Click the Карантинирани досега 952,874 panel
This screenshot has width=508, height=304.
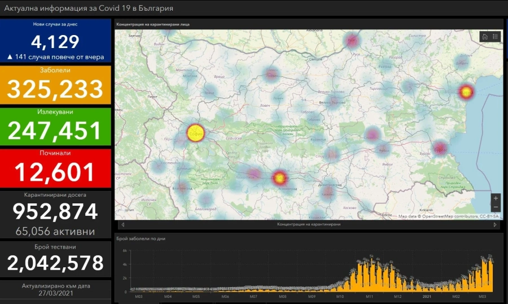tap(55, 215)
